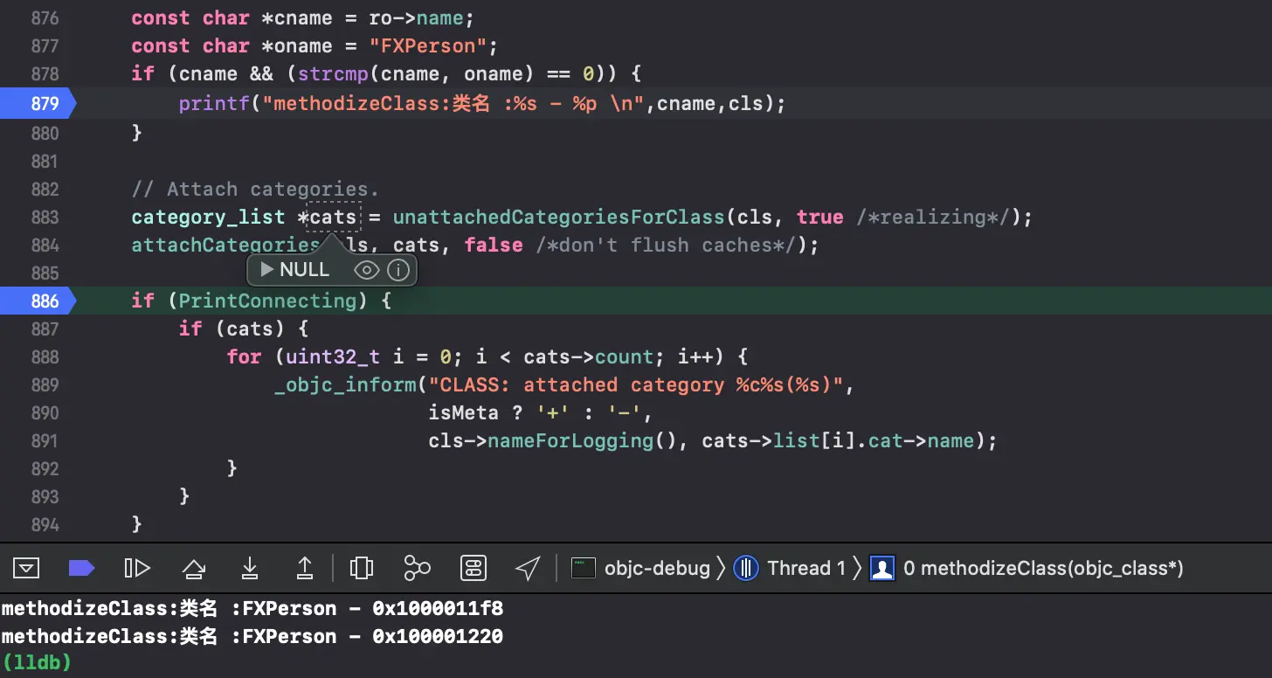1272x678 pixels.
Task: Step over the current line
Action: 193,569
